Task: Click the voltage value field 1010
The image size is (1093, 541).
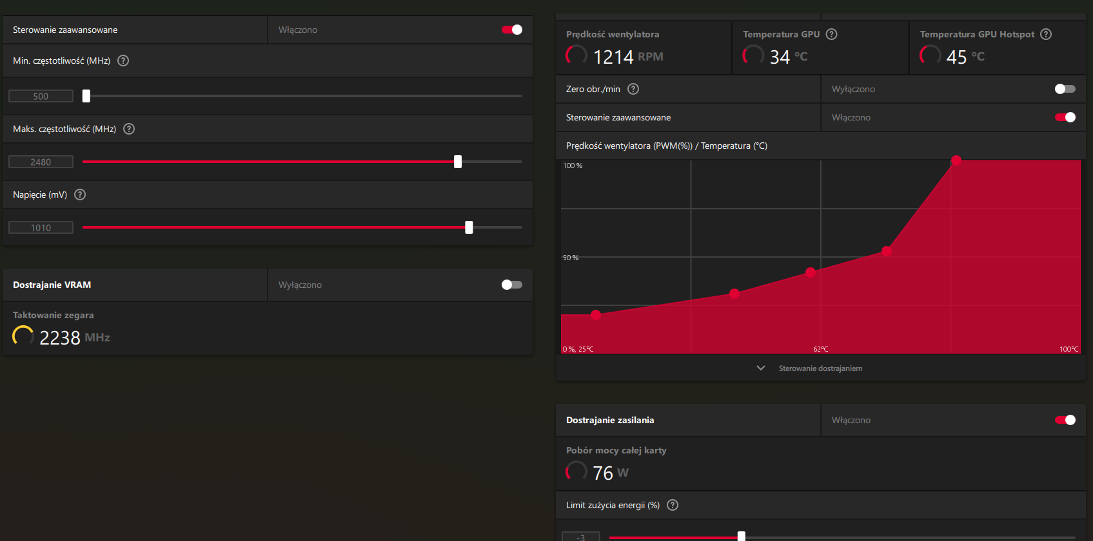Action: pyautogui.click(x=41, y=227)
